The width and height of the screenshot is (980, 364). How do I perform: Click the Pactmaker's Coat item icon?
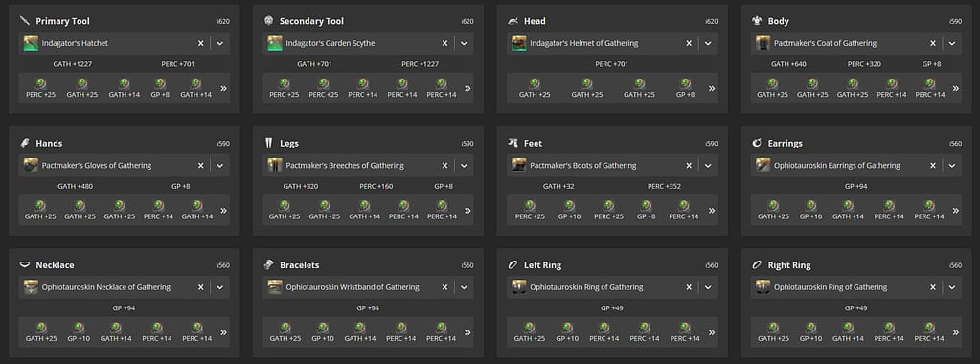[x=763, y=43]
